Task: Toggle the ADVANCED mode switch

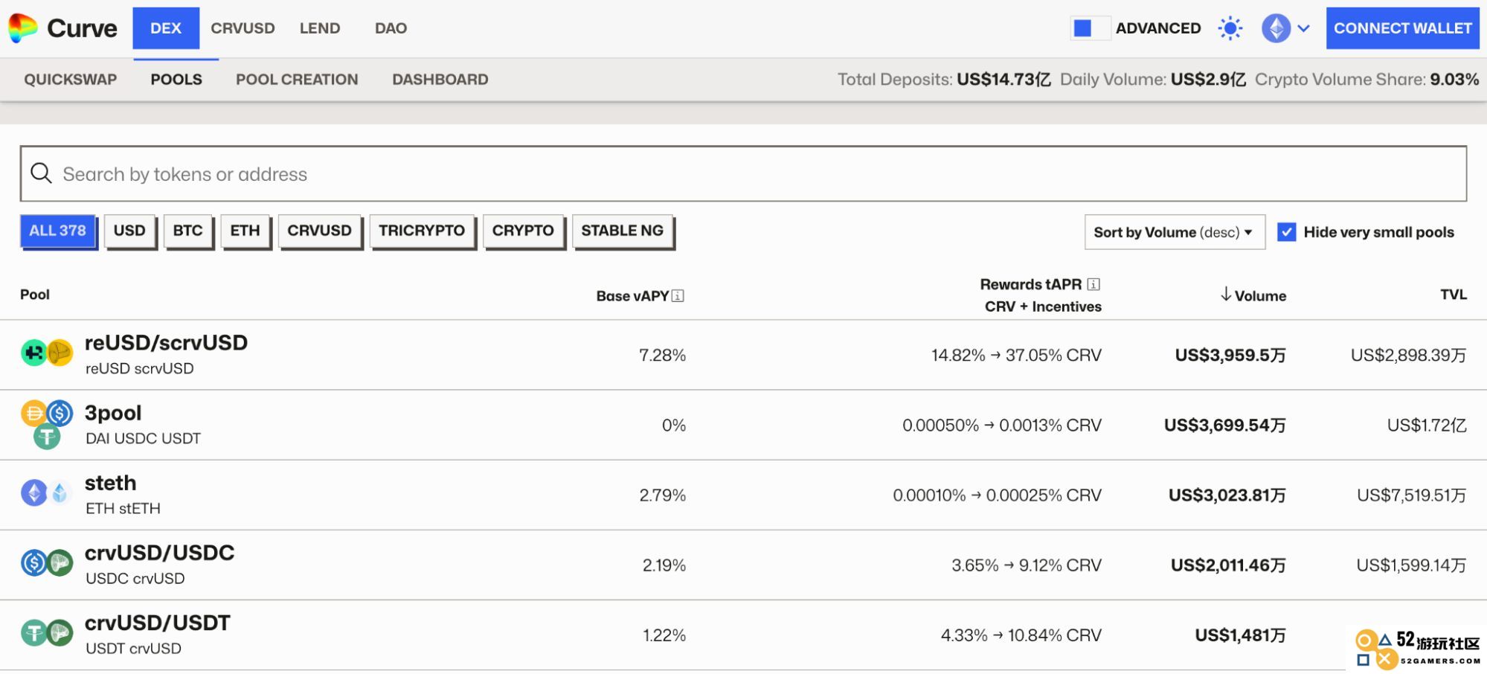Action: [1090, 28]
